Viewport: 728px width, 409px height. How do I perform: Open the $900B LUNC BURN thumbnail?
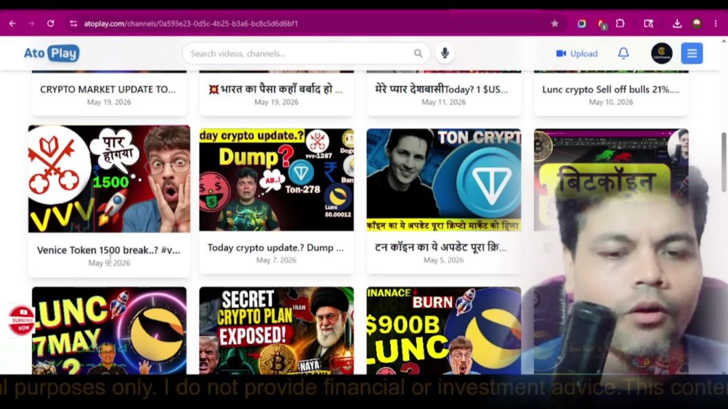[x=443, y=330]
